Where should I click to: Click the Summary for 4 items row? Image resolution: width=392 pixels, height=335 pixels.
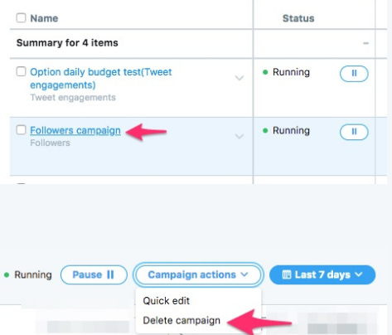click(198, 43)
